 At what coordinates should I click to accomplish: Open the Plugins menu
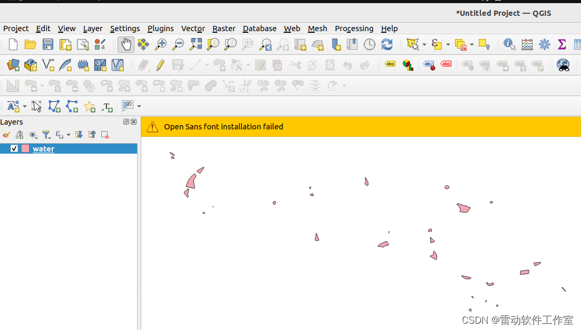click(x=160, y=29)
